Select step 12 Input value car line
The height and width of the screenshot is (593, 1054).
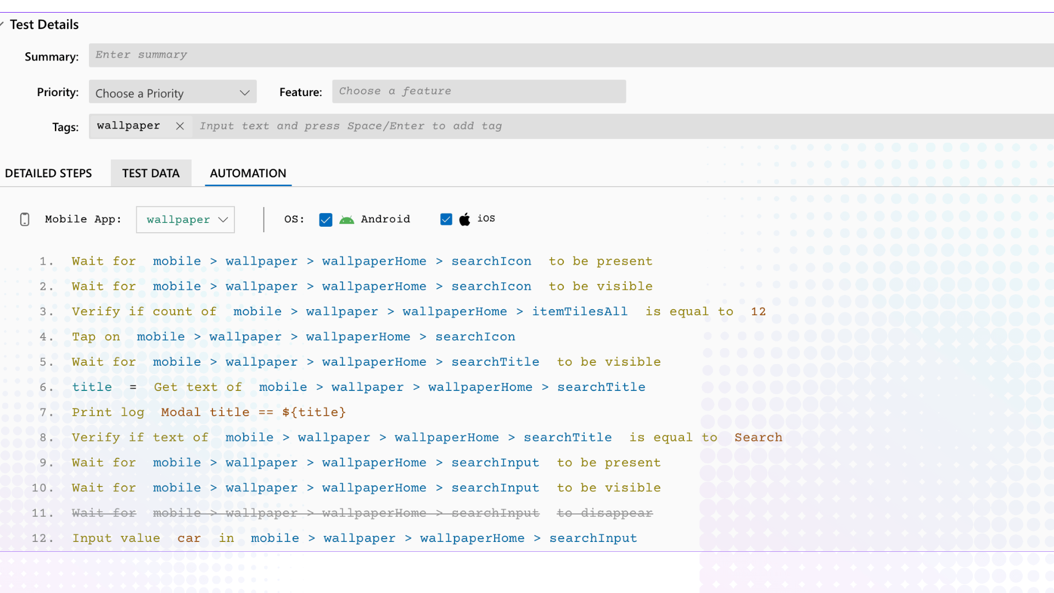pyautogui.click(x=354, y=538)
